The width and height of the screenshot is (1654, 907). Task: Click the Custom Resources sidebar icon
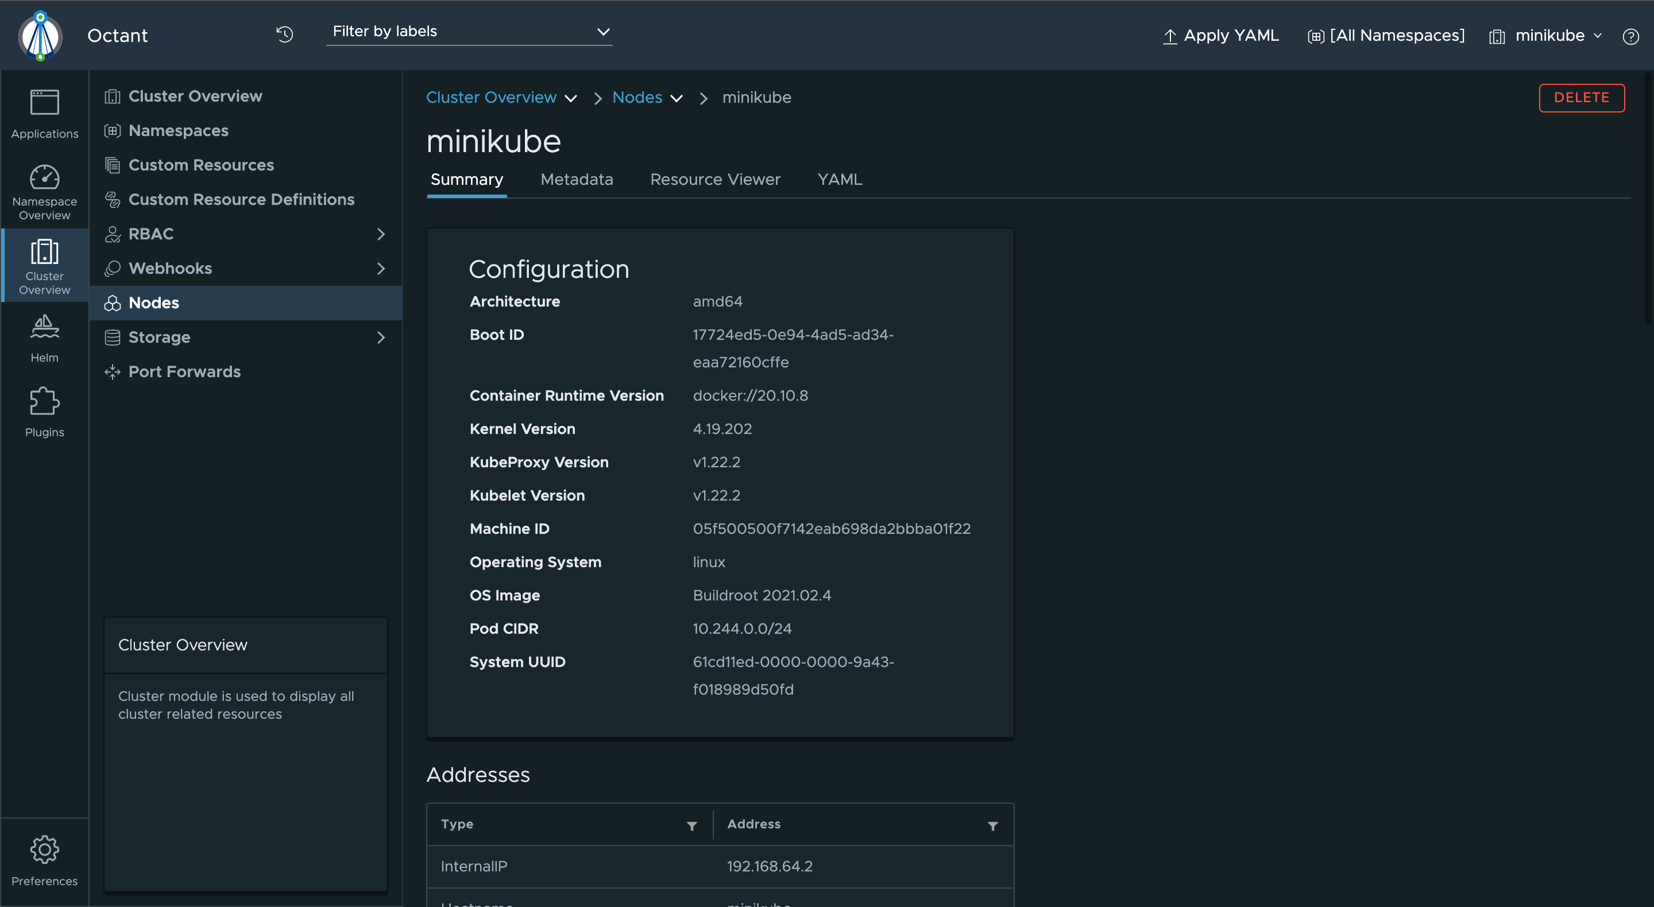click(113, 165)
